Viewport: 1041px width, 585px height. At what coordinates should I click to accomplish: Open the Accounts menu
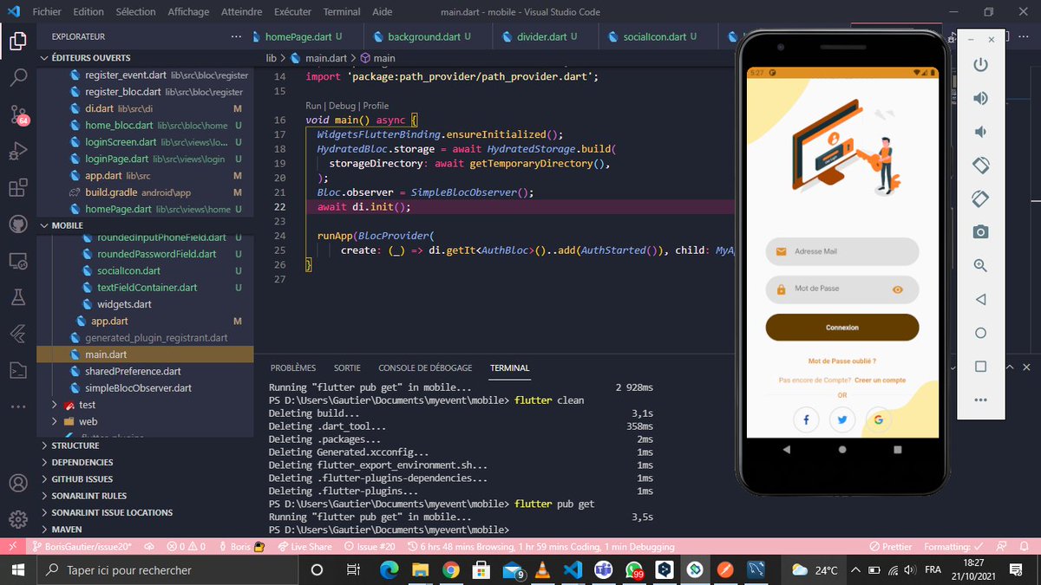18,483
